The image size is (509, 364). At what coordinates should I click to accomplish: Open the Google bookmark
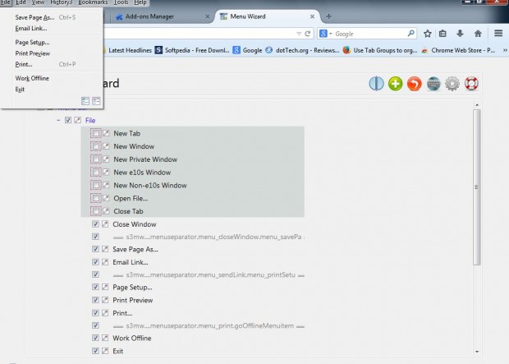(248, 50)
